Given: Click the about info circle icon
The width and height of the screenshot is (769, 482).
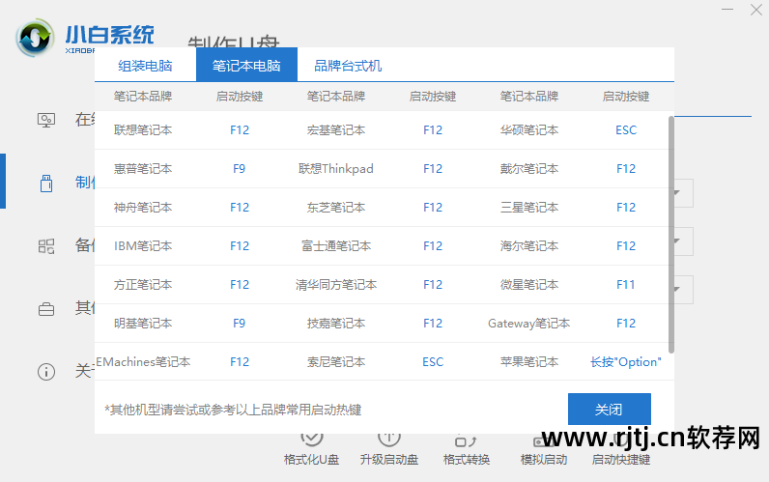Looking at the screenshot, I should coord(46,372).
